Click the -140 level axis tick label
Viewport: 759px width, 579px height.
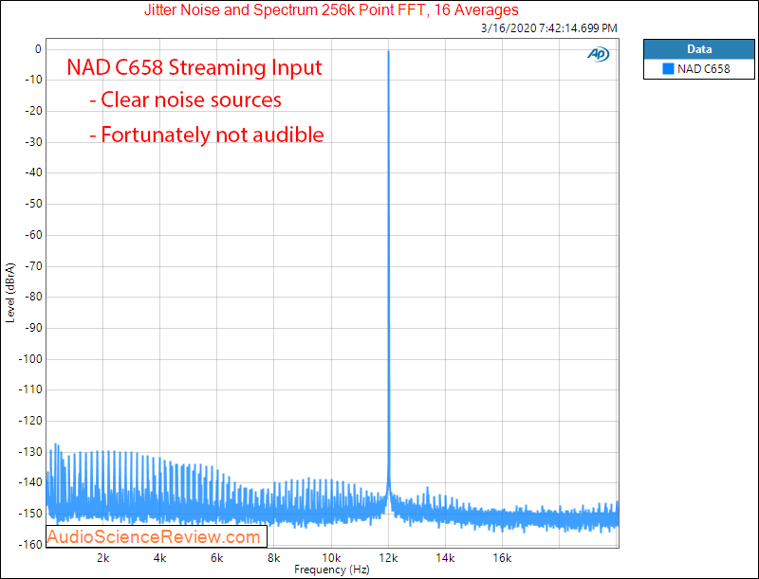(x=30, y=482)
